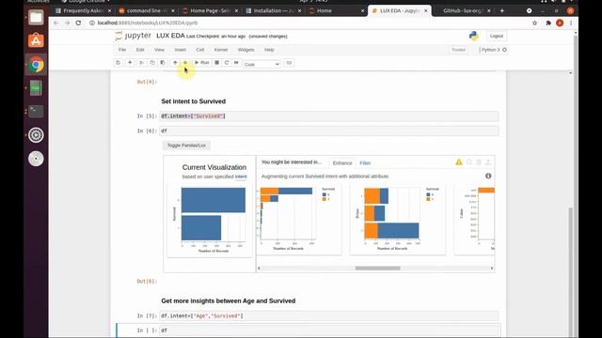Move the selected cell up
The width and height of the screenshot is (602, 338).
pyautogui.click(x=175, y=63)
